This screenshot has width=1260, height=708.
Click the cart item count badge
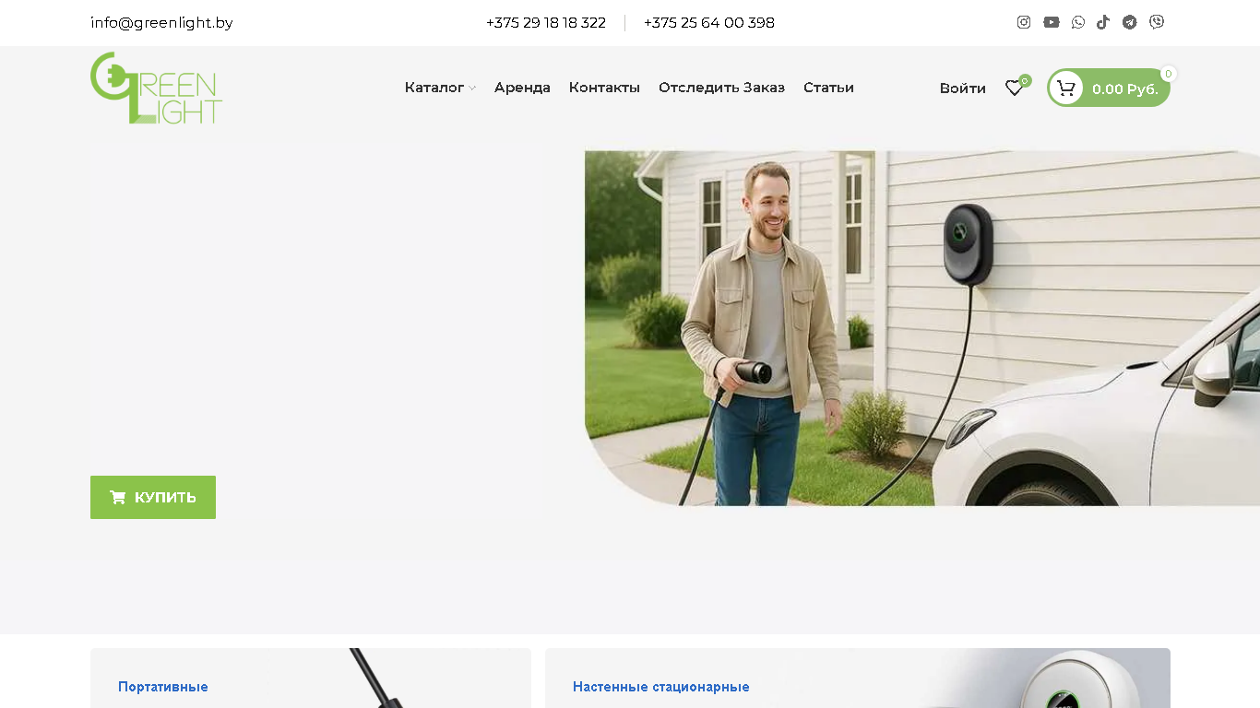click(1169, 74)
